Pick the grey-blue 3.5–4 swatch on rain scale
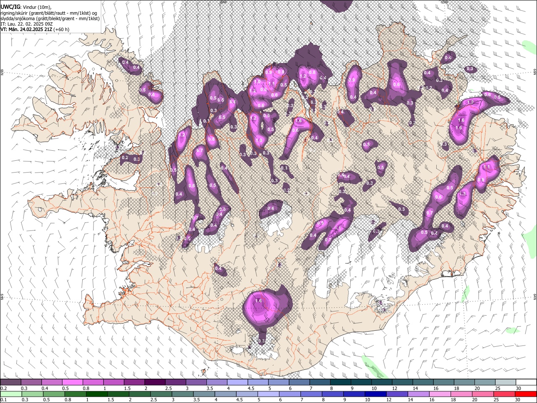This screenshot has width=537, height=403. click(204, 394)
